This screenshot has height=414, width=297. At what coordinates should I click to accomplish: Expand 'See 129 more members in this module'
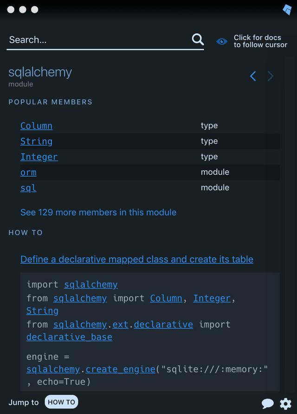coord(98,212)
